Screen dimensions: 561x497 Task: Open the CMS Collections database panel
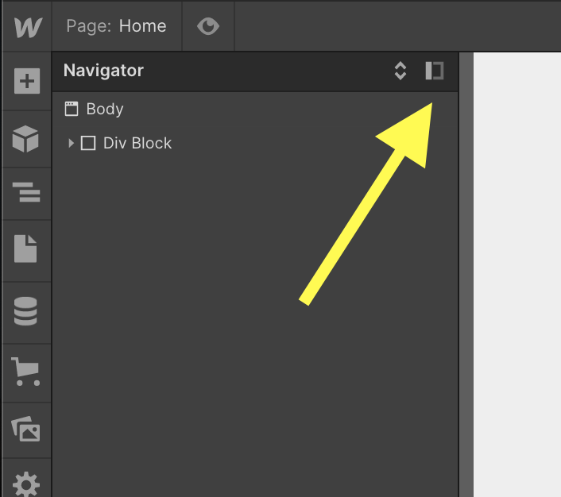(26, 311)
